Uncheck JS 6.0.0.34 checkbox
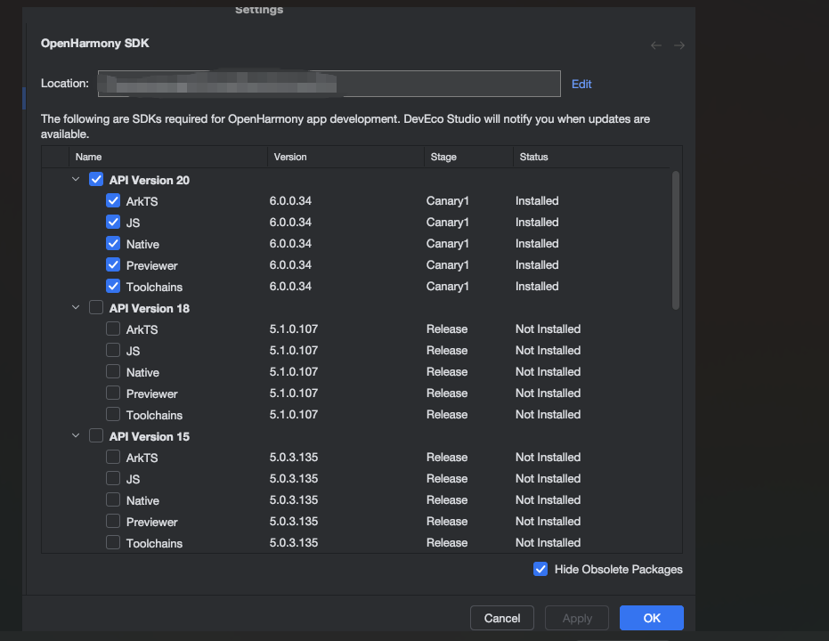The height and width of the screenshot is (641, 829). 113,222
